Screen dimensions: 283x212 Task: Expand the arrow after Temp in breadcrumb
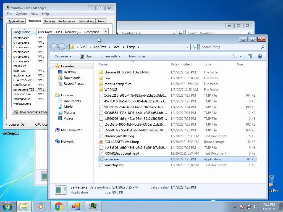(138, 47)
